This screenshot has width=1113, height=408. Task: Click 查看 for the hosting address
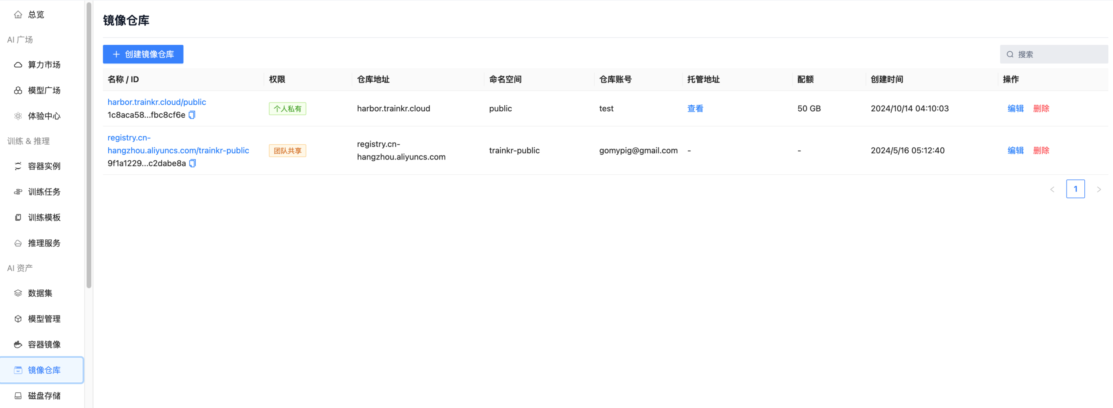point(695,109)
